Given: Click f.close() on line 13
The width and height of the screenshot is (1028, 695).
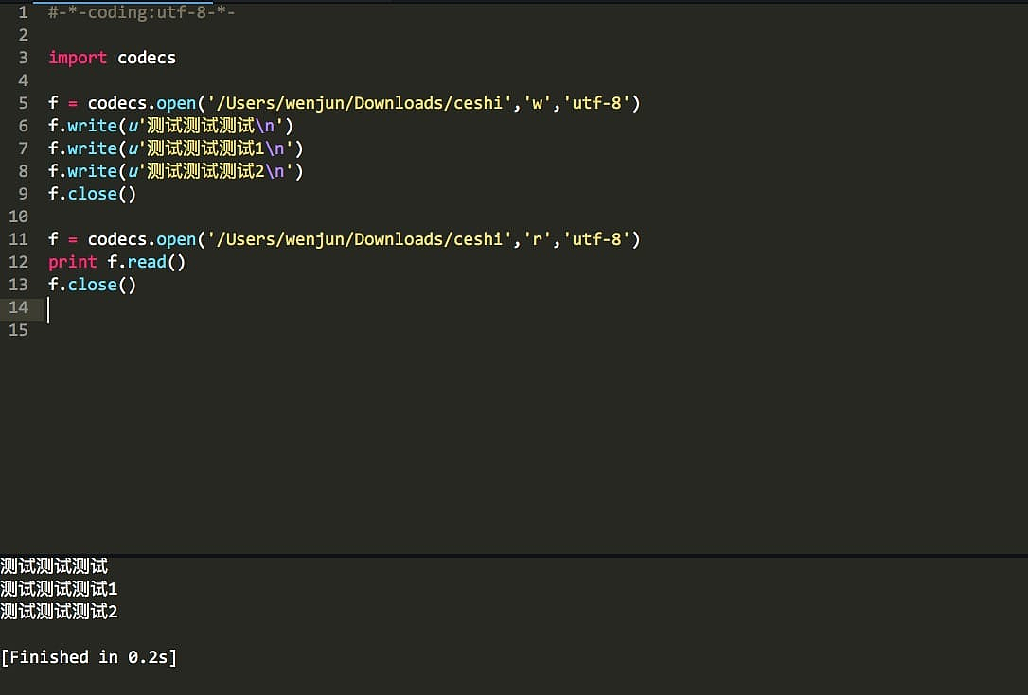Looking at the screenshot, I should tap(92, 285).
